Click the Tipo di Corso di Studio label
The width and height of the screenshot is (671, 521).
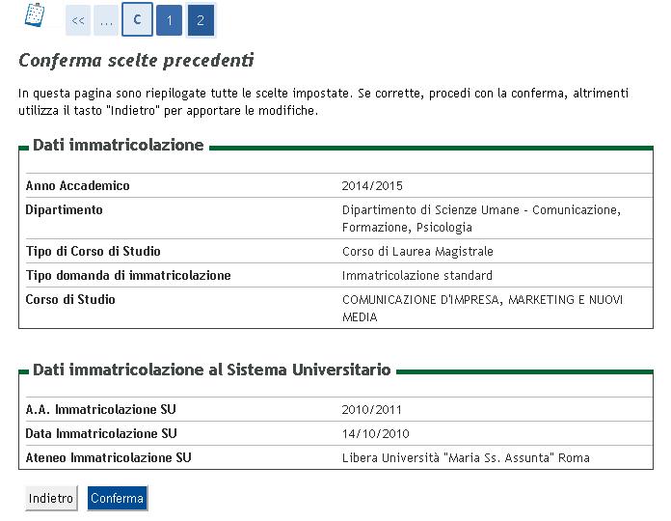coord(94,251)
